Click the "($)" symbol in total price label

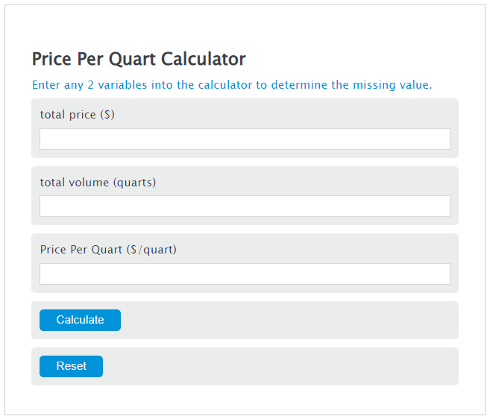[x=105, y=115]
